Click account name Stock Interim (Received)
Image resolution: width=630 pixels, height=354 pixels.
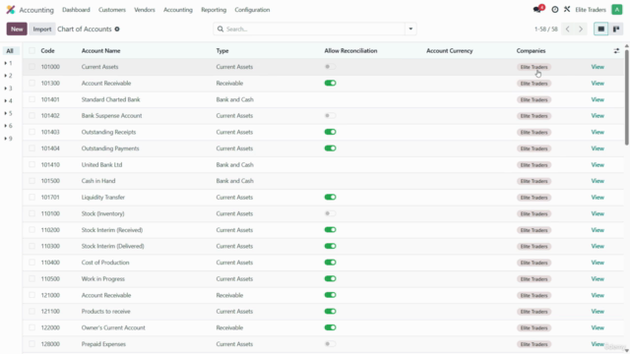point(112,230)
